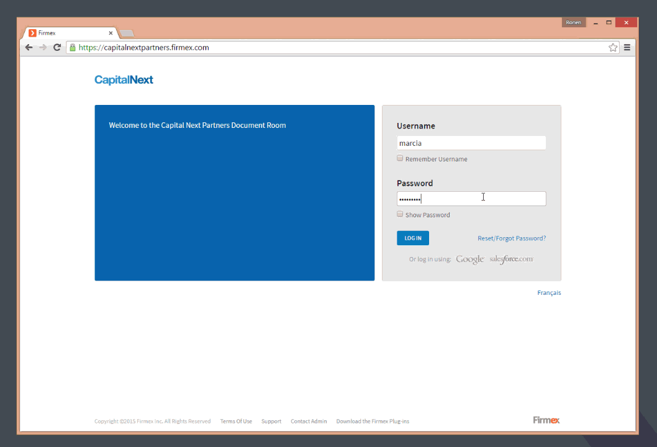
Task: Minimize the browser window
Action: pos(596,22)
